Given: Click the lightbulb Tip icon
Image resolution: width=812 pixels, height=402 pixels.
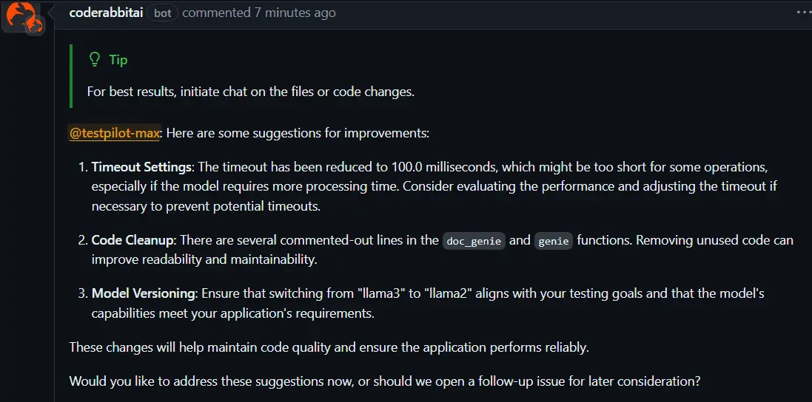Looking at the screenshot, I should (94, 60).
